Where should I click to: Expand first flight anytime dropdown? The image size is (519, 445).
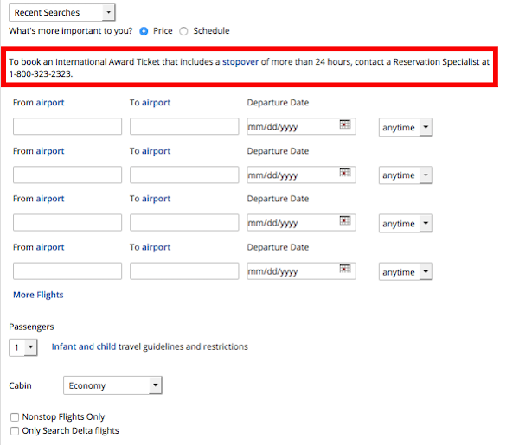[x=406, y=127]
